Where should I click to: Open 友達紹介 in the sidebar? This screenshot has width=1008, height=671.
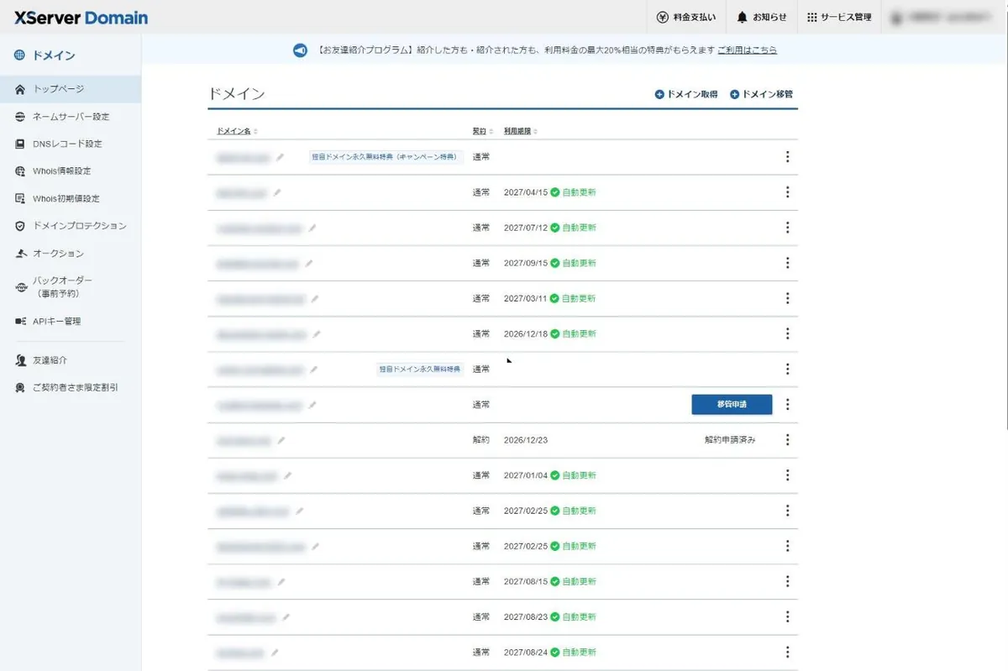(71, 360)
